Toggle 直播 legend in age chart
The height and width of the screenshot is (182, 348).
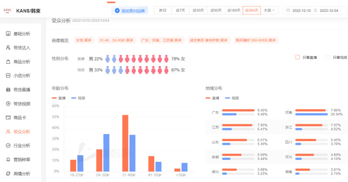tap(59, 98)
